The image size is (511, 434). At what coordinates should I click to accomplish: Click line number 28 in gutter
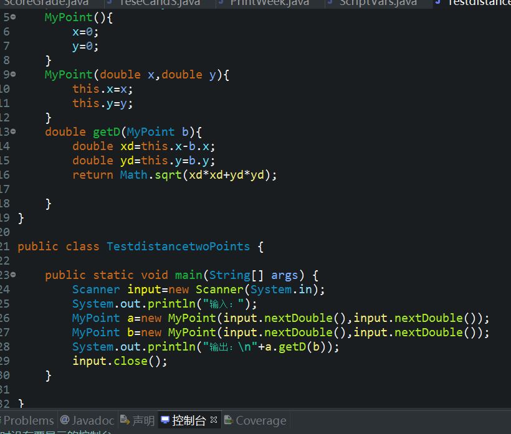click(x=4, y=347)
